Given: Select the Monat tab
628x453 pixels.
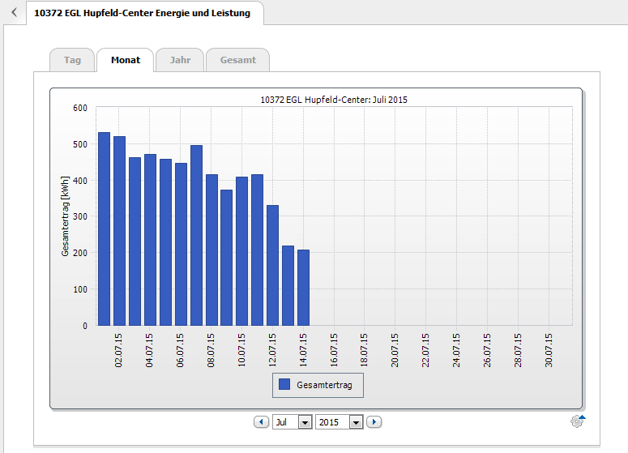Looking at the screenshot, I should tap(125, 60).
